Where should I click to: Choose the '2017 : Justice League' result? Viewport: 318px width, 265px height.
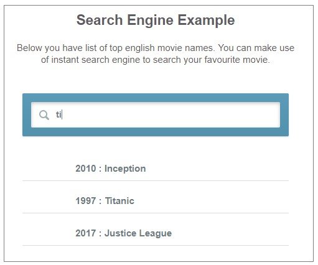[x=156, y=233]
